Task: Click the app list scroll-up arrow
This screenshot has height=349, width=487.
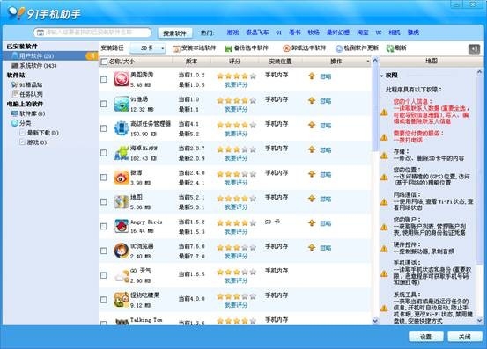Action: (x=375, y=60)
